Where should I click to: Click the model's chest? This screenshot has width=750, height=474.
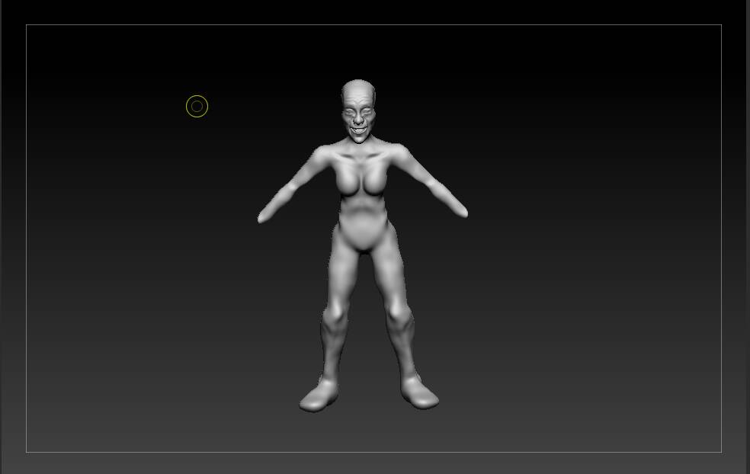tap(361, 179)
